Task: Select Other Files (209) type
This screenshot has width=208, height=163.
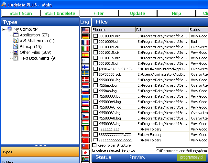Action: point(35,53)
